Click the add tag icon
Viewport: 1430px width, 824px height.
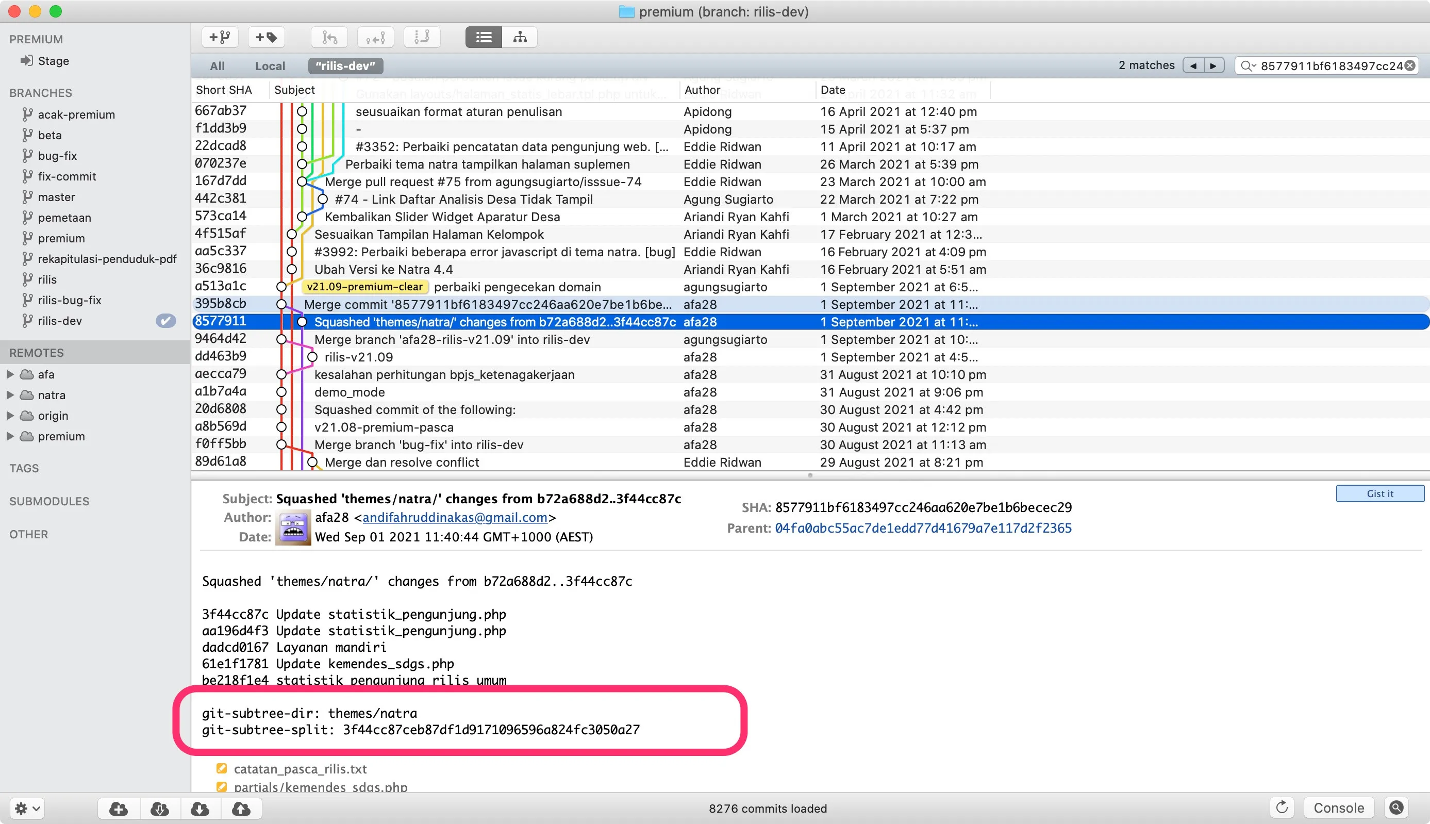(266, 37)
